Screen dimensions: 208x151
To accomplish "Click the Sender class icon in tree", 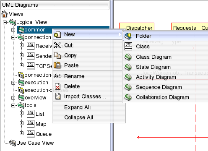I will (31, 56).
